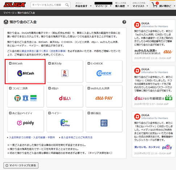Click the d払い card title
This screenshot has height=170, width=176.
point(55,88)
